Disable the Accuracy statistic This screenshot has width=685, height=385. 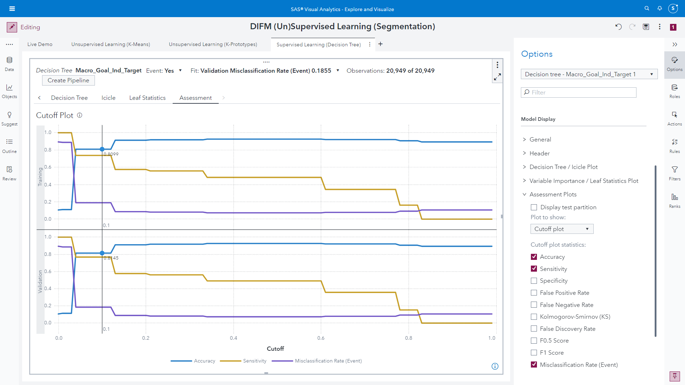click(534, 257)
